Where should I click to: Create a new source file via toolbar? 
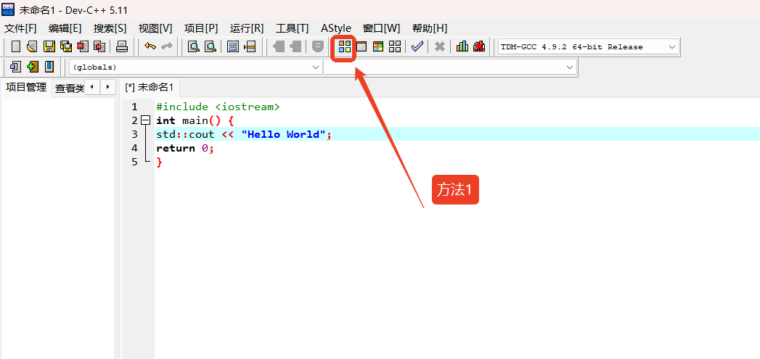16,46
